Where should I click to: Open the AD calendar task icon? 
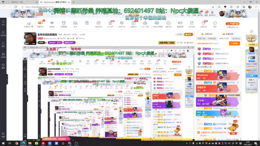tap(98, 23)
